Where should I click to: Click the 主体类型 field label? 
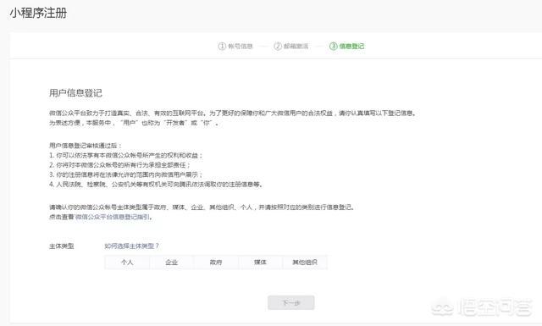[62, 246]
